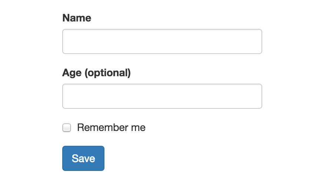The height and width of the screenshot is (185, 323).
Task: Select the Age input under its label
Action: [x=162, y=96]
